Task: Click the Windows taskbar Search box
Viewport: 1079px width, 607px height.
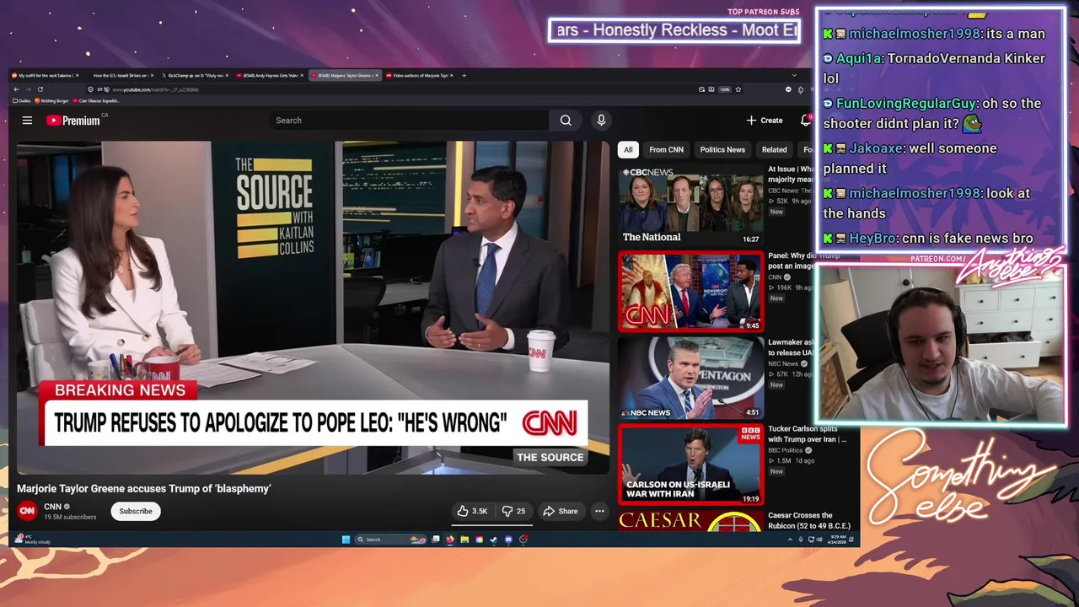Action: tap(390, 540)
